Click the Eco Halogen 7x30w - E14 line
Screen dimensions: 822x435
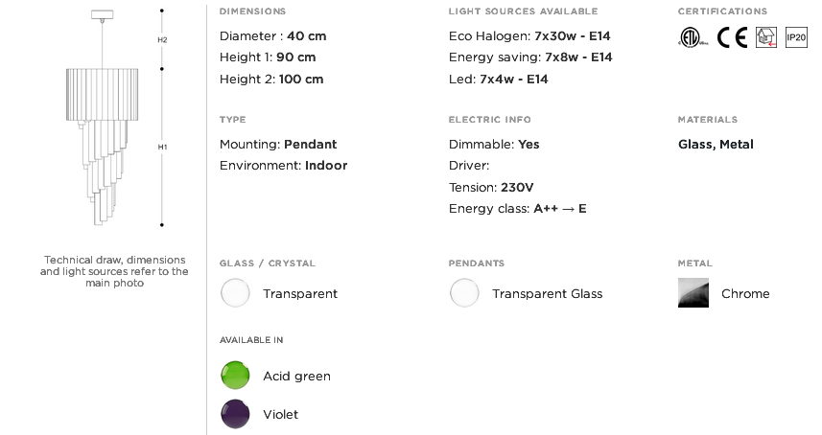pos(529,36)
